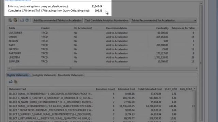This screenshot has width=218, height=122.
Task: Sort by Statement Text column header
Action: [17, 89]
